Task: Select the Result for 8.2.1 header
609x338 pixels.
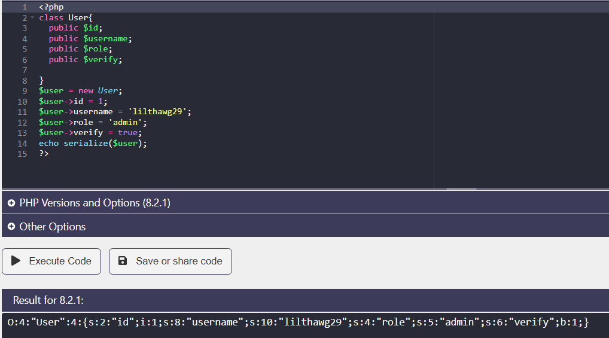Action: [48, 300]
